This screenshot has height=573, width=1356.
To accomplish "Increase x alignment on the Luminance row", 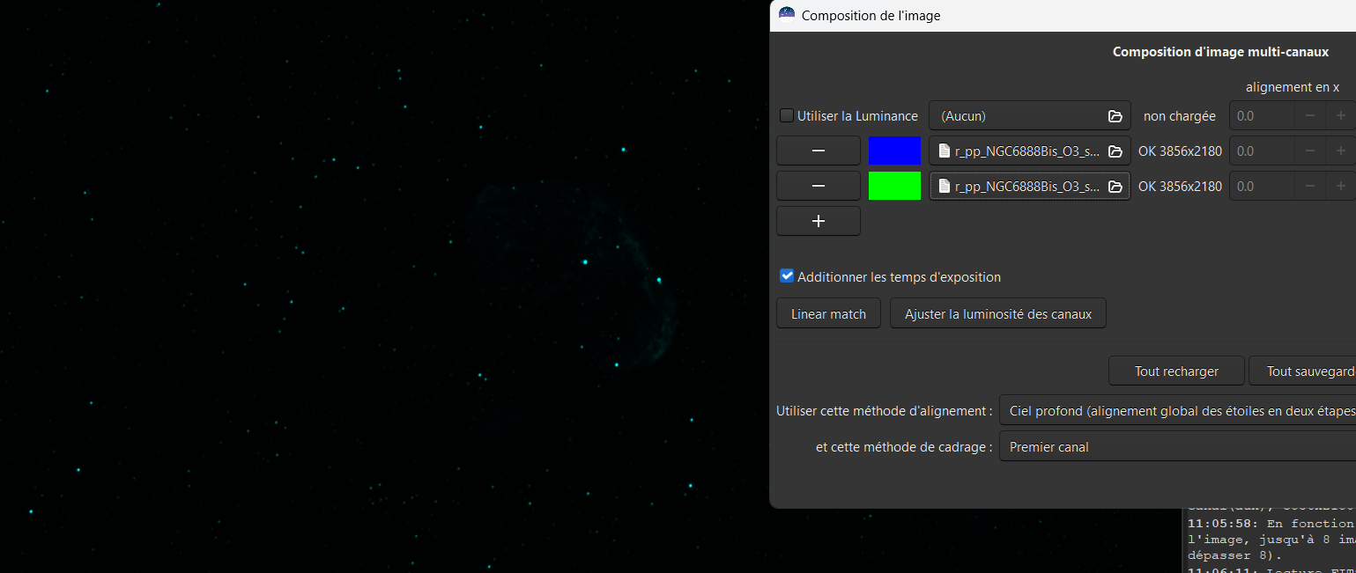I will coord(1340,116).
